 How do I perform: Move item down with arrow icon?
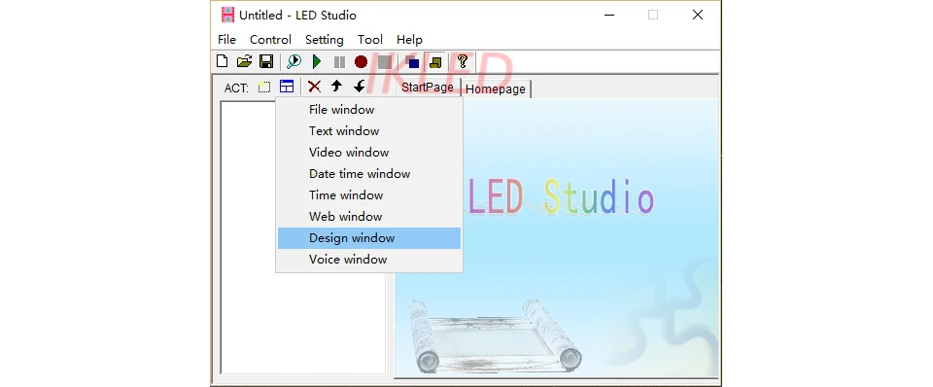pyautogui.click(x=360, y=87)
